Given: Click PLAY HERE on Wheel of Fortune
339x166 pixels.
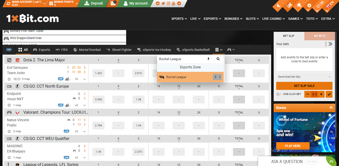Looking at the screenshot, I should (293, 146).
